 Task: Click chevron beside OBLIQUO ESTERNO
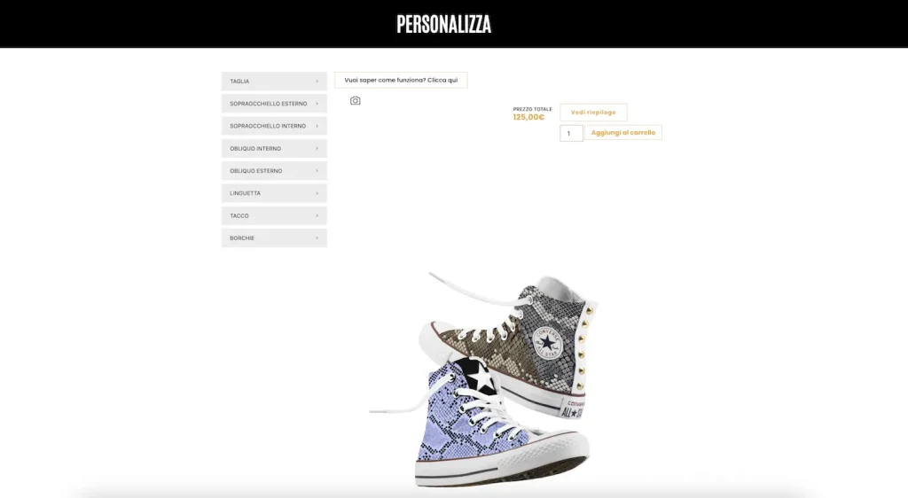point(317,171)
